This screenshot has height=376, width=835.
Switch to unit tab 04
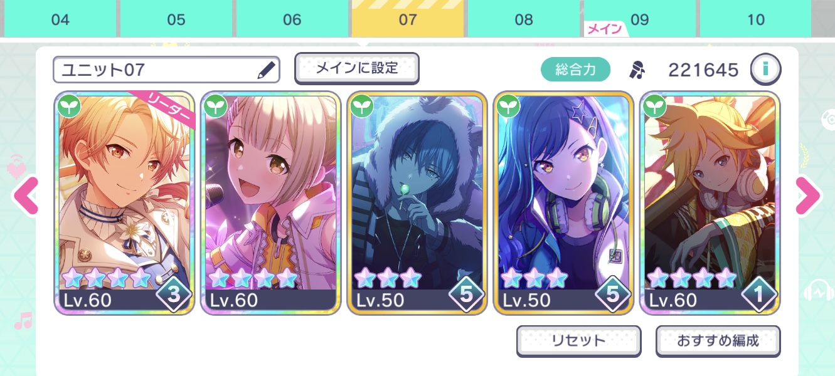point(60,19)
